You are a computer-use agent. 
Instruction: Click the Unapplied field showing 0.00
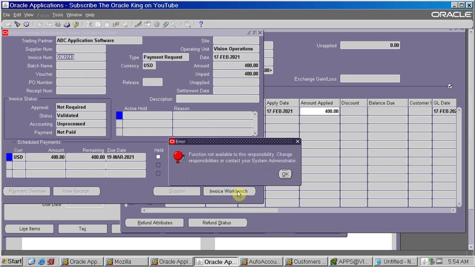point(370,45)
